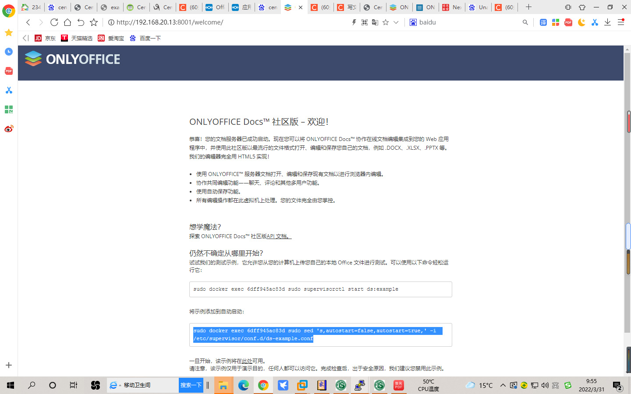
Task: Open the notification center icon
Action: (x=617, y=386)
